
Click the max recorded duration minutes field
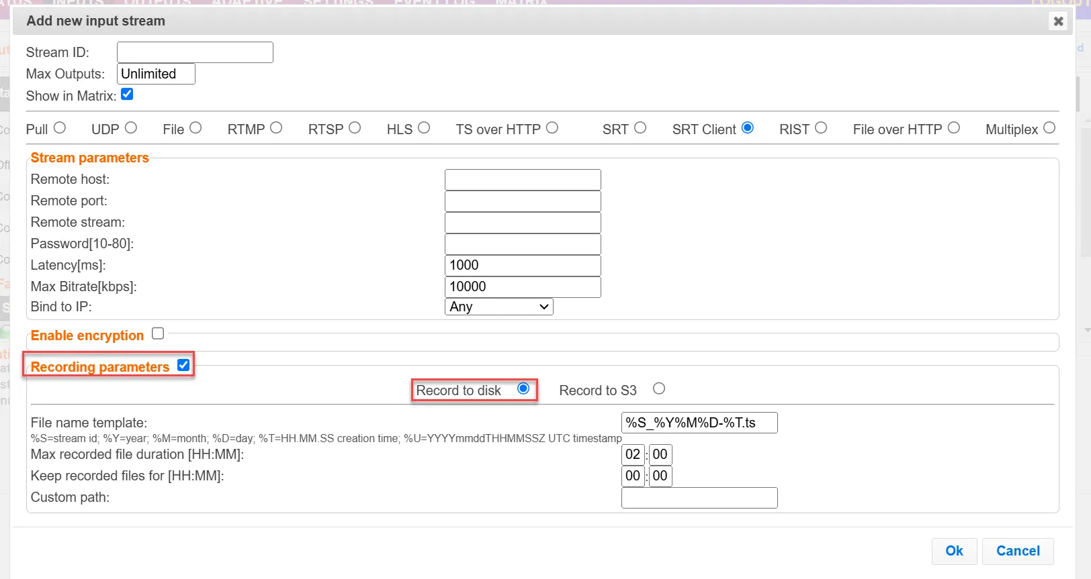[660, 455]
